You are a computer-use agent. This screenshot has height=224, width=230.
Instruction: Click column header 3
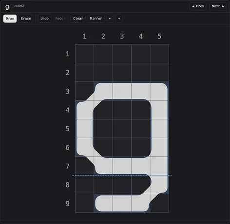pyautogui.click(x=122, y=36)
